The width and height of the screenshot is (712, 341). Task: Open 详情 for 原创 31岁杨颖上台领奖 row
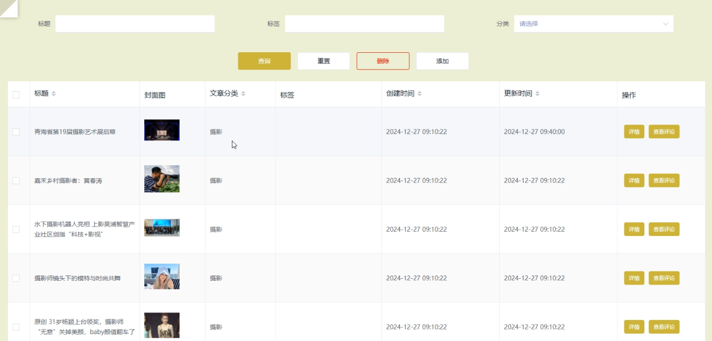[634, 327]
